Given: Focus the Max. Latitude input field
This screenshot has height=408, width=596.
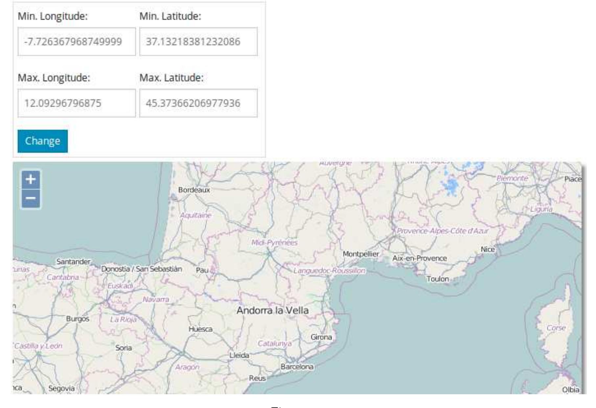Looking at the screenshot, I should pos(198,103).
